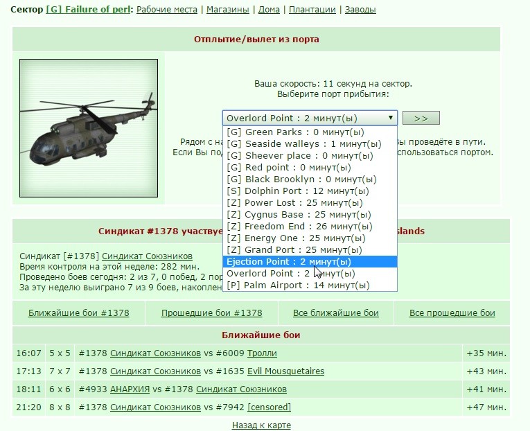Open the Дома link
The image size is (530, 431).
pos(269,10)
